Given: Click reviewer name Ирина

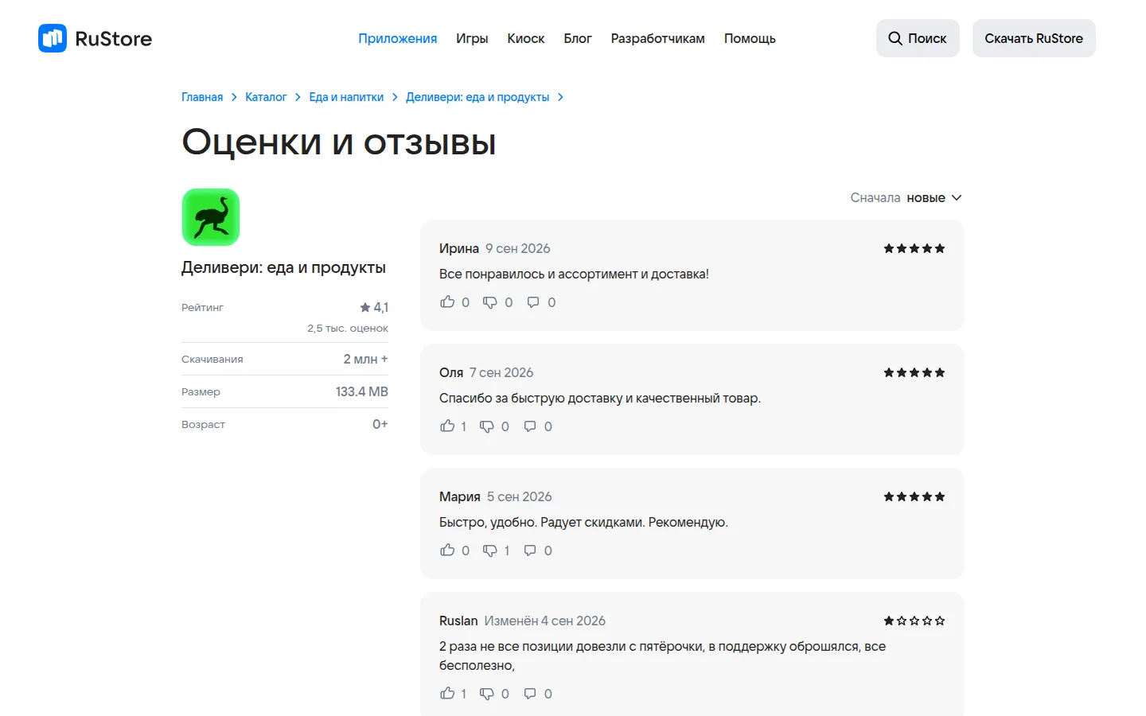Looking at the screenshot, I should [x=459, y=248].
